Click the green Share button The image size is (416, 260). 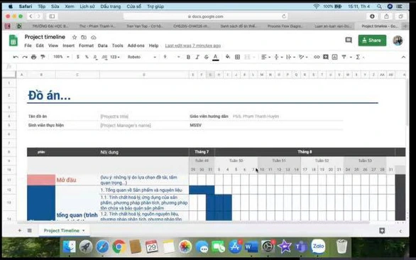click(372, 40)
